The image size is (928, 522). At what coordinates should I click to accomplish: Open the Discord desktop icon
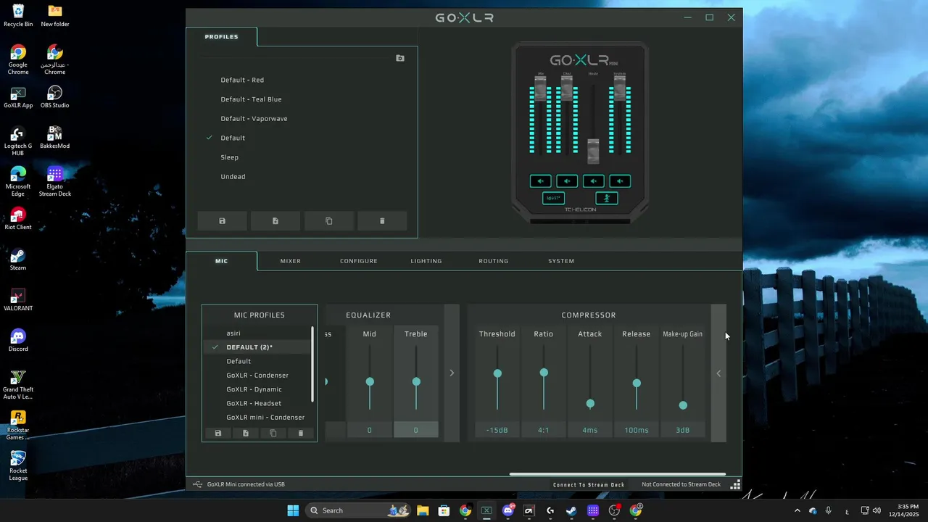click(18, 341)
